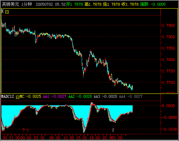
Task: Click the 21:00 time axis label
Action: coord(14,138)
